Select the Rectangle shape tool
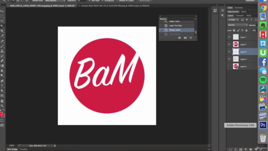 [2, 96]
